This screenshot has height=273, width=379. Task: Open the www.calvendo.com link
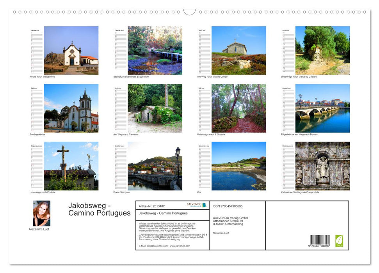pos(179,246)
